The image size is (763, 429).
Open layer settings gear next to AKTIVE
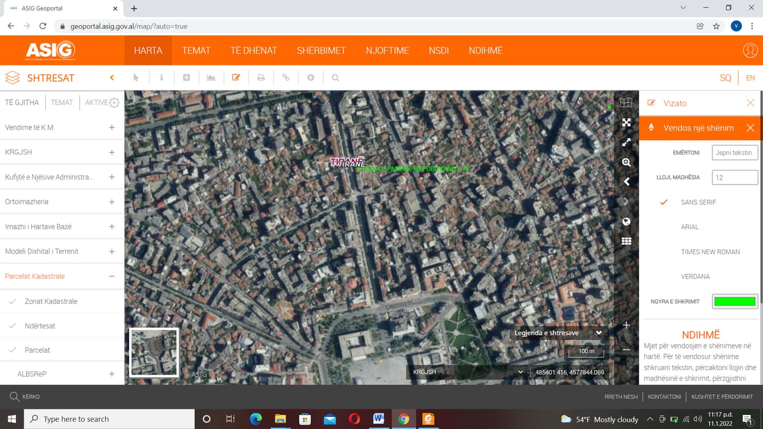(114, 102)
